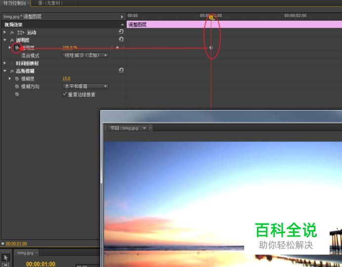Select the opacity keyframe diamond in timeline

tap(211, 48)
